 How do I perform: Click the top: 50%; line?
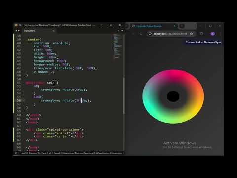[42, 46]
